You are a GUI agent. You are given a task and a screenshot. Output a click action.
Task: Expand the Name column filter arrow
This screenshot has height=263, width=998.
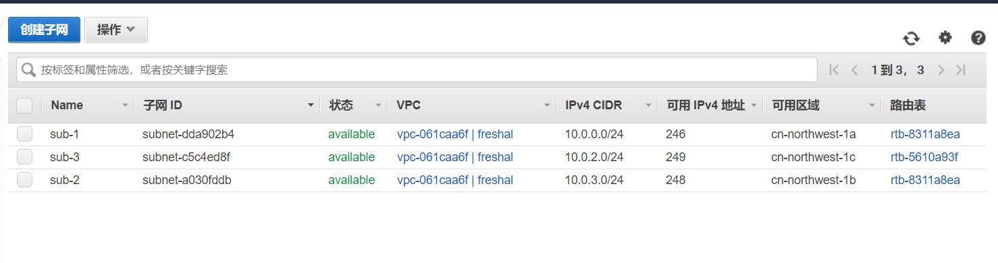coord(125,105)
